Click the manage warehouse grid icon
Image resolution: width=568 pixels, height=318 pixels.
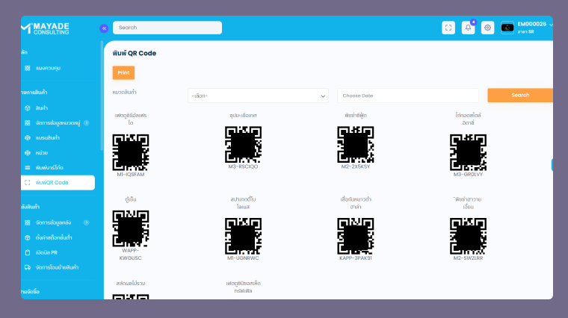pos(28,222)
